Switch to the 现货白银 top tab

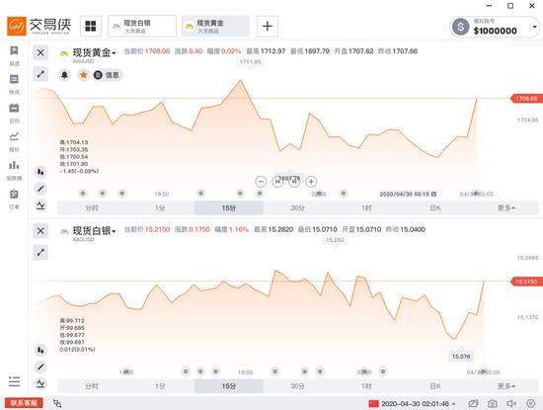(x=142, y=26)
